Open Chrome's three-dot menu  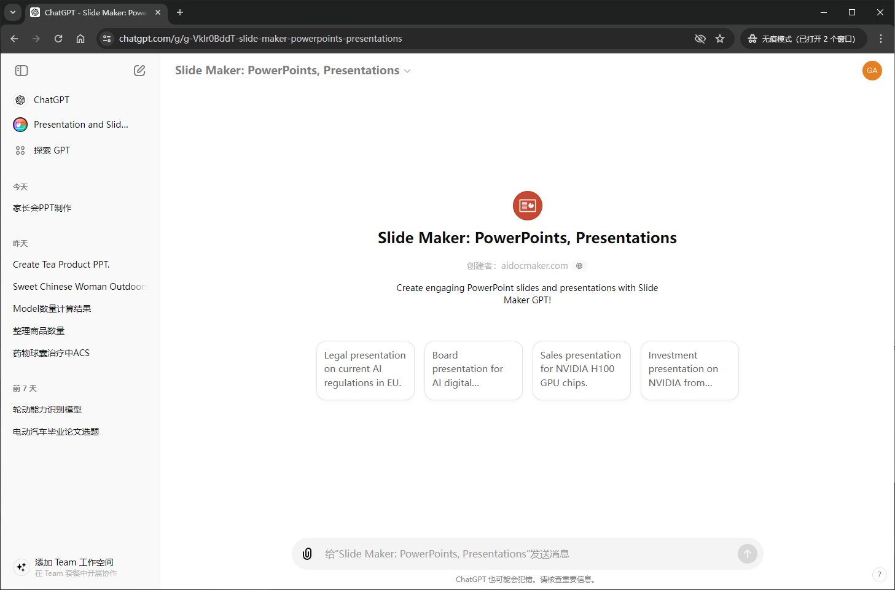tap(881, 39)
